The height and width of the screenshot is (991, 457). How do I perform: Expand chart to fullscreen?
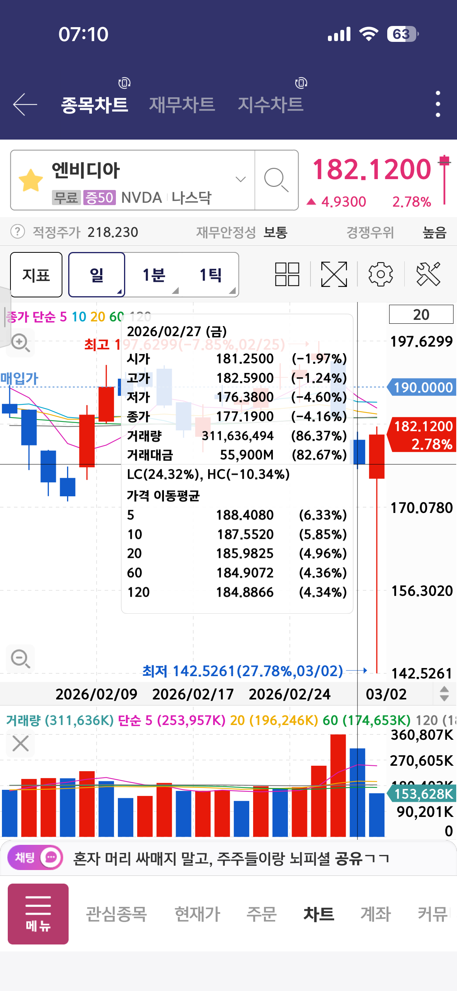[334, 274]
